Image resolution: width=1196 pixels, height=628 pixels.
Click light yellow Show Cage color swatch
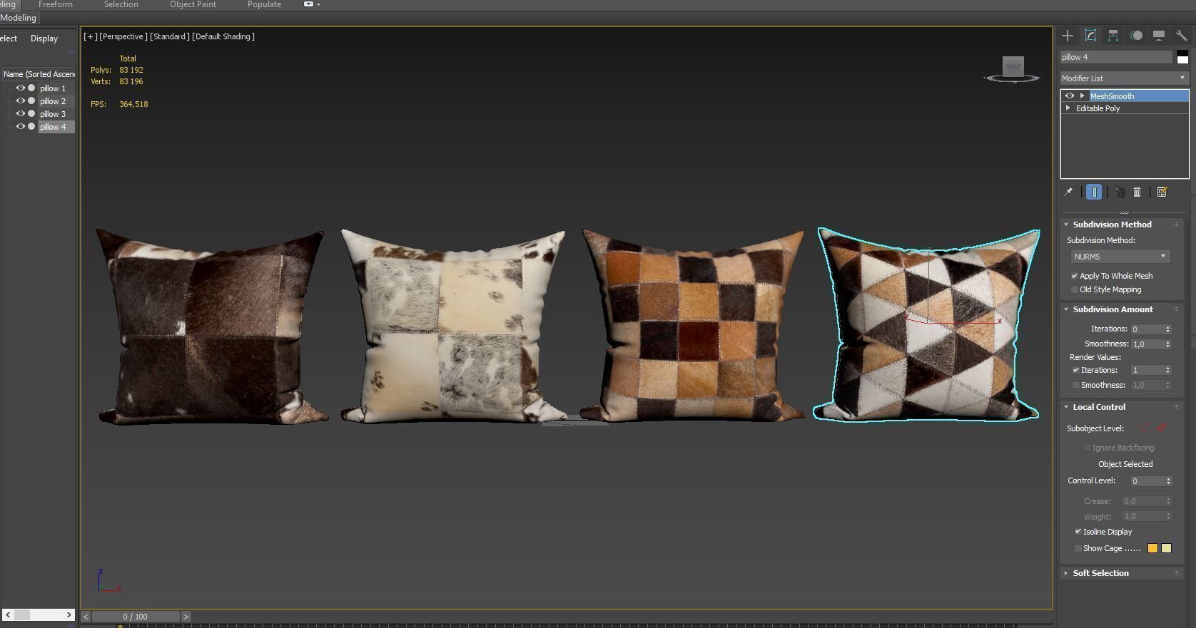(1166, 548)
